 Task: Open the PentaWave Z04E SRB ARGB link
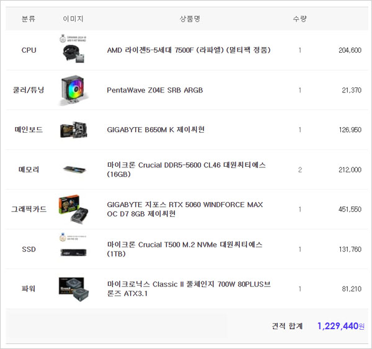[x=154, y=90]
